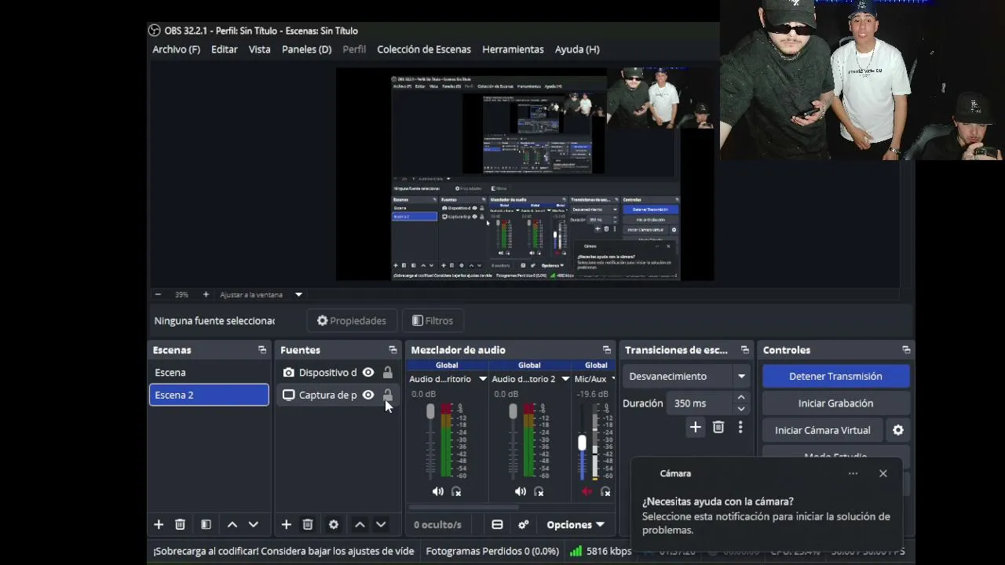Screen dimensions: 1005x565
Task: Open the Herramientas menu
Action: [513, 49]
